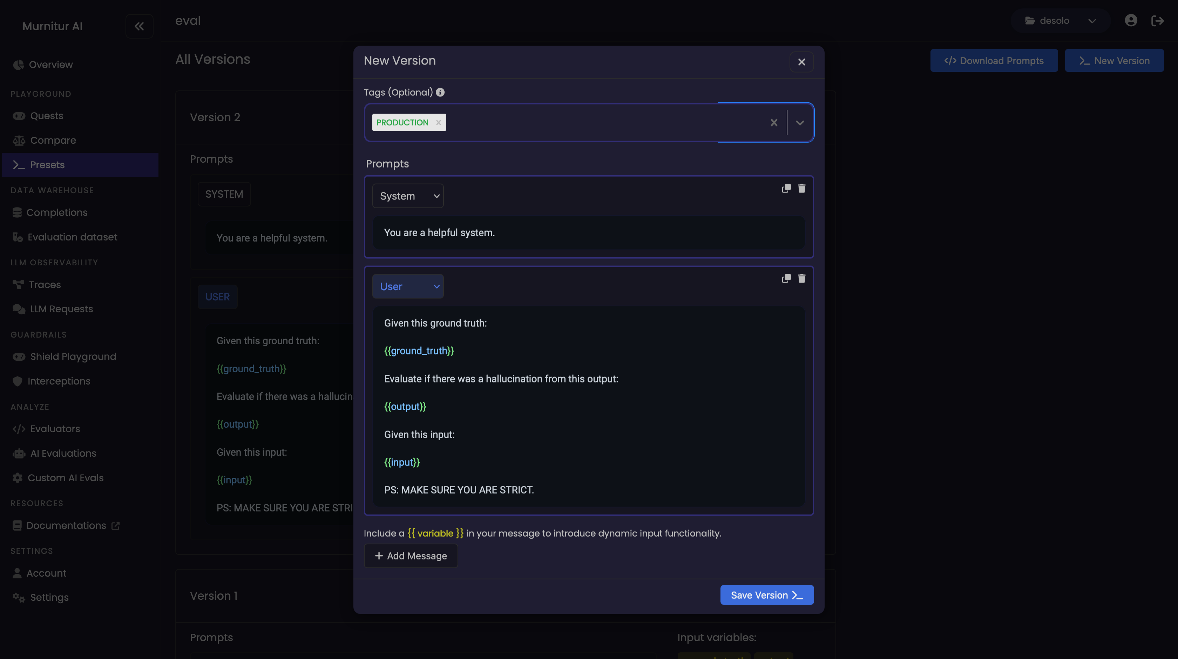Click the system prompt text field
Viewport: 1178px width, 659px height.
[589, 233]
